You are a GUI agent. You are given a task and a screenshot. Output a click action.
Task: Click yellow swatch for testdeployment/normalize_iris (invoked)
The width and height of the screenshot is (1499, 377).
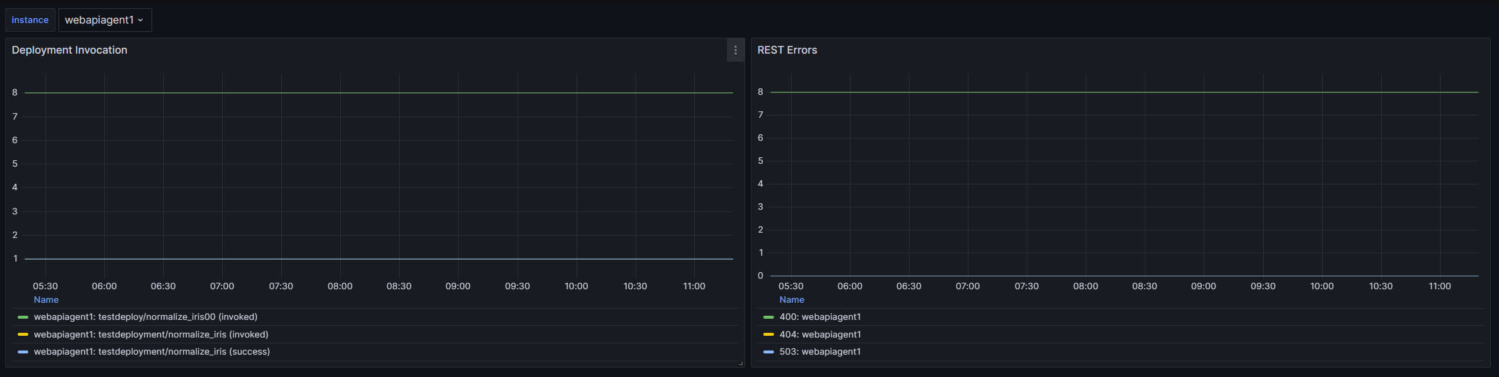click(23, 335)
